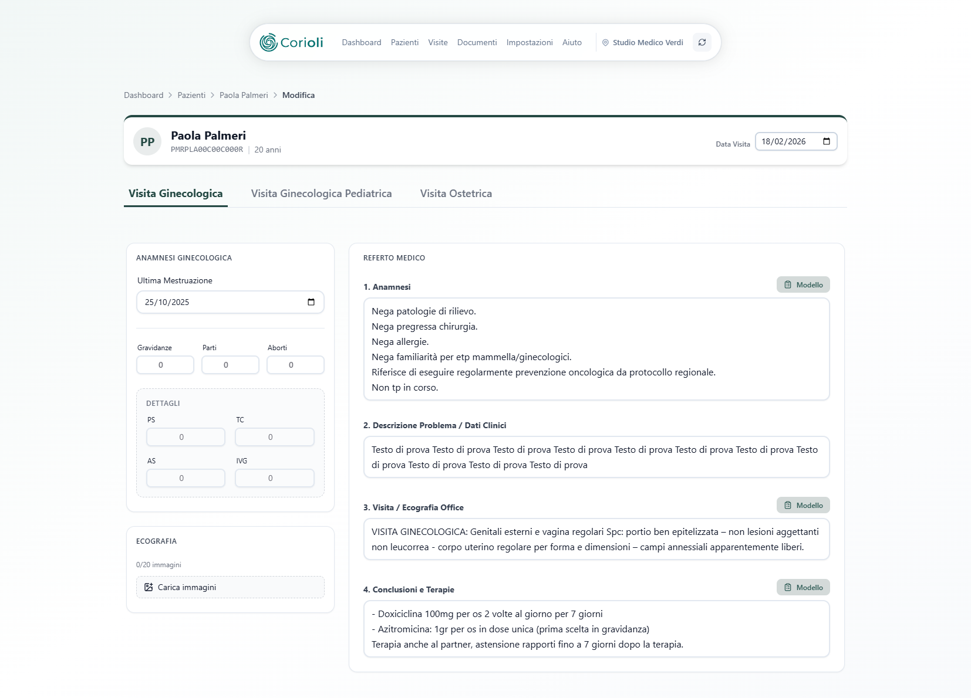This screenshot has width=971, height=698.
Task: Click the '20 anni' age text
Action: (268, 150)
